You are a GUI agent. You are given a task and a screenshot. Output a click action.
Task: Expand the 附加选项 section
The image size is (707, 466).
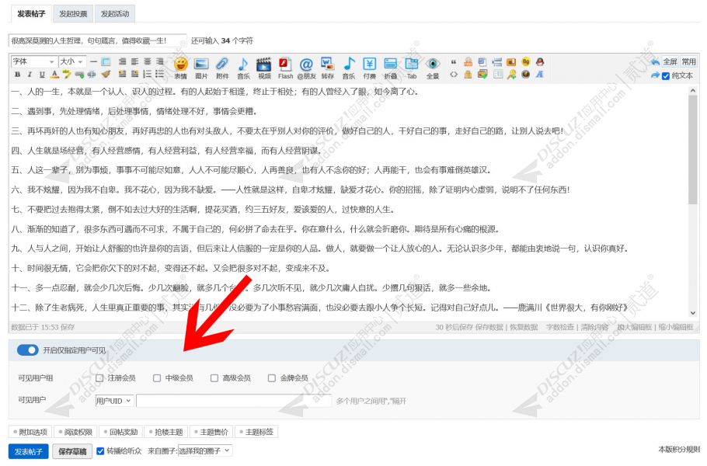[x=30, y=432]
